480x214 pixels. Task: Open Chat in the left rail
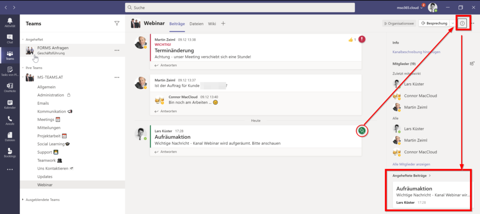(x=10, y=39)
